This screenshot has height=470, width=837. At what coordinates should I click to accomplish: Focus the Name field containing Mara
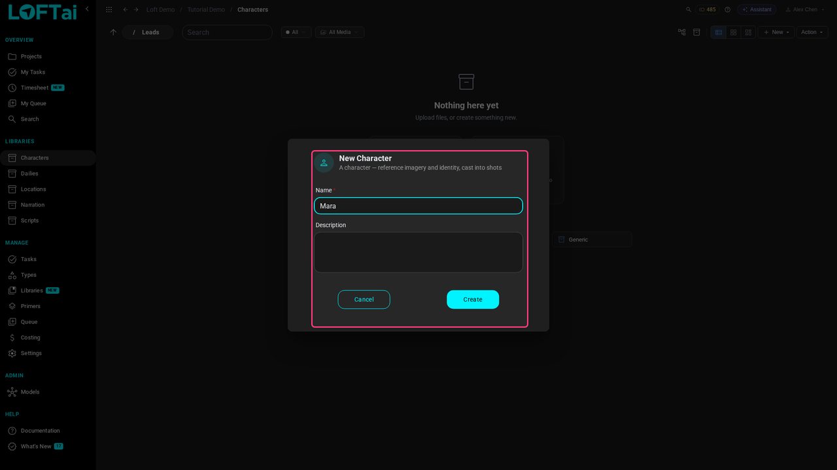pyautogui.click(x=418, y=206)
